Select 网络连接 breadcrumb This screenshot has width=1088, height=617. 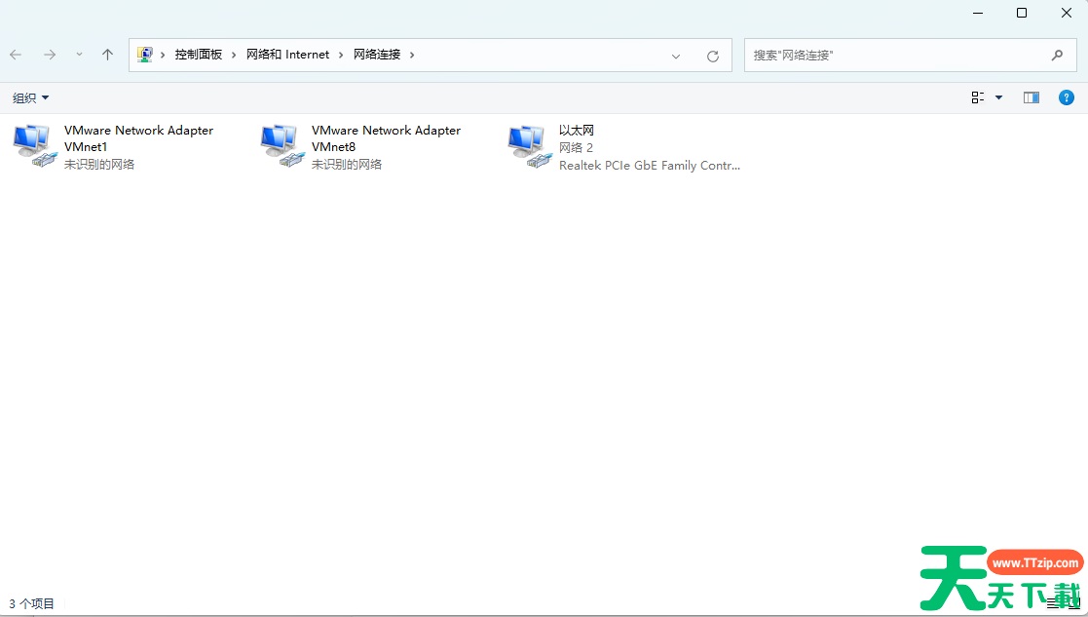tap(377, 55)
